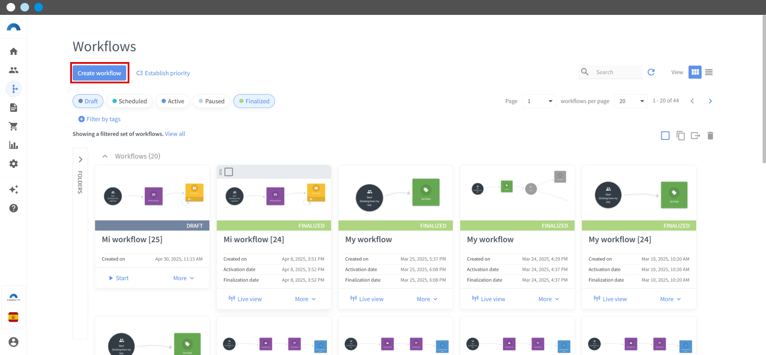This screenshot has height=355, width=766.
Task: Open the help question mark icon
Action: (14, 208)
